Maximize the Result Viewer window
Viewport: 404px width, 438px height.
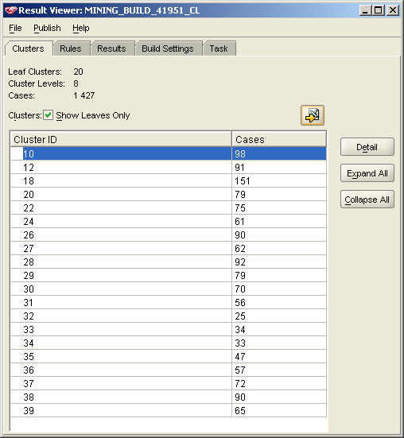point(379,10)
